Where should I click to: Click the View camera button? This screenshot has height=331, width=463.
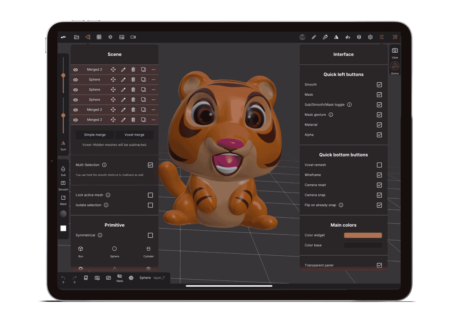click(x=395, y=53)
